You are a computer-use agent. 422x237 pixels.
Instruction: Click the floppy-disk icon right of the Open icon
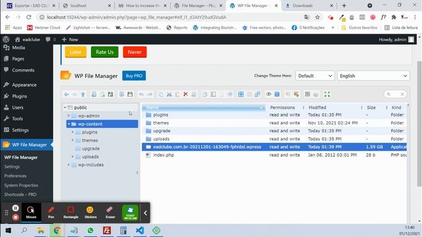[130, 94]
